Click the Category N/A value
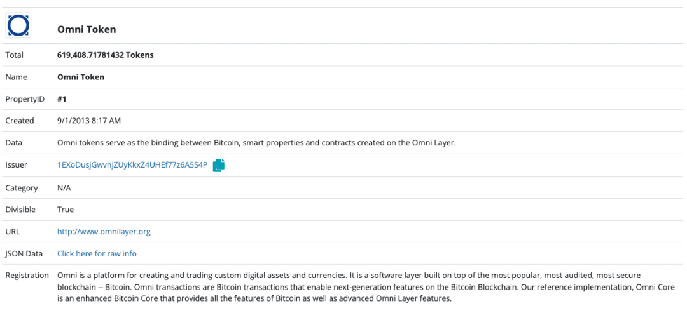 point(64,188)
